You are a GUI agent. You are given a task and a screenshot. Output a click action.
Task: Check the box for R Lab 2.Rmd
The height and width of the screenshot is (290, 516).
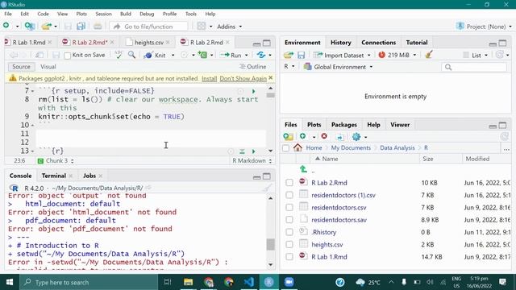(289, 183)
